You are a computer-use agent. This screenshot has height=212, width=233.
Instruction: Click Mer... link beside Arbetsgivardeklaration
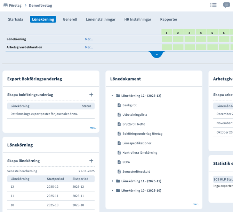89,47
